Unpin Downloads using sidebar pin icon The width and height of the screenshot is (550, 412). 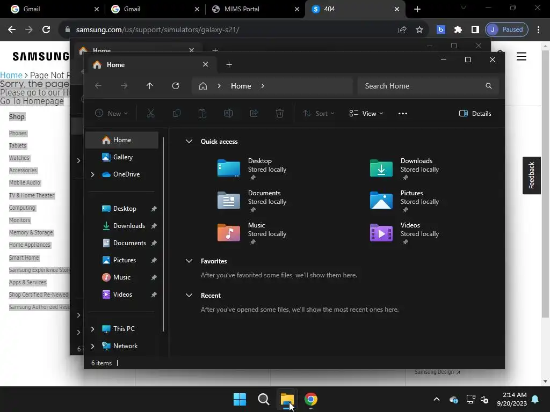click(x=154, y=226)
